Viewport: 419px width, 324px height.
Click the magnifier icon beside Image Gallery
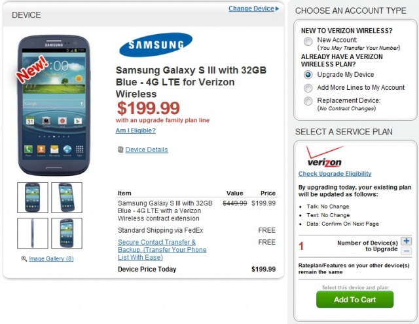pos(24,258)
